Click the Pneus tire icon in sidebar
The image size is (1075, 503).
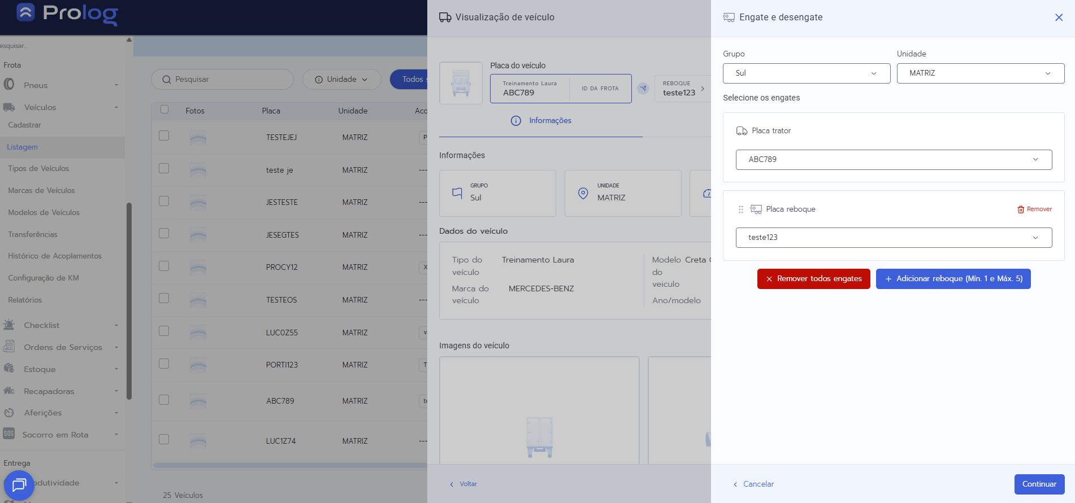click(x=9, y=85)
